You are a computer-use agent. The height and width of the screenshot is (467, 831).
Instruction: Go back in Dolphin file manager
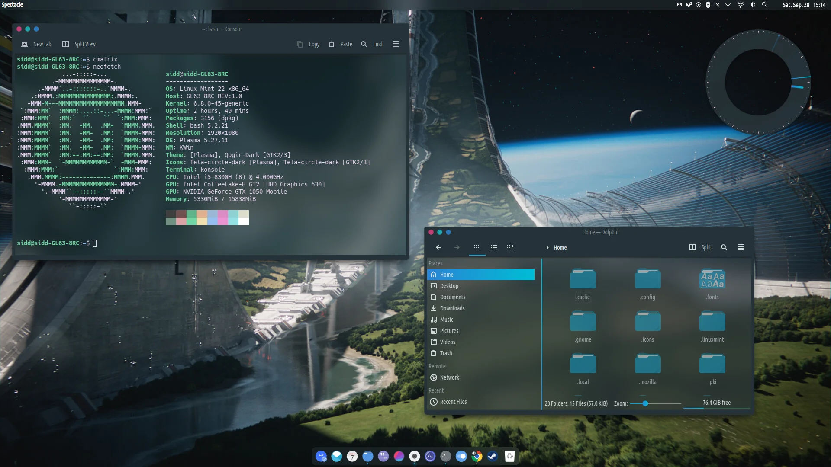point(438,247)
